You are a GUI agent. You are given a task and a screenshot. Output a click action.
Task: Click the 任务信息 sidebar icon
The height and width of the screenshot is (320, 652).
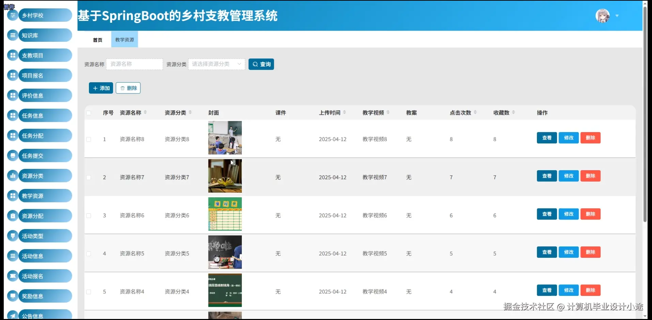[x=13, y=115]
